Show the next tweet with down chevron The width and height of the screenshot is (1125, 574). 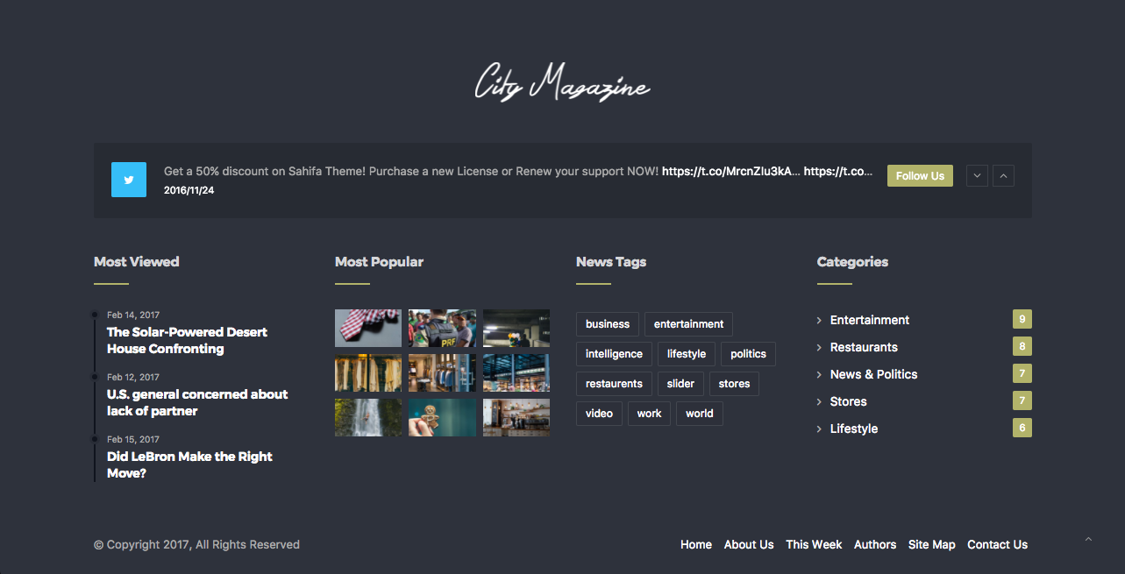click(x=977, y=176)
